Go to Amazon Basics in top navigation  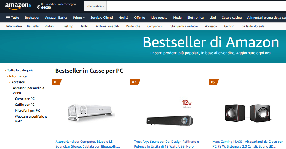56,17
